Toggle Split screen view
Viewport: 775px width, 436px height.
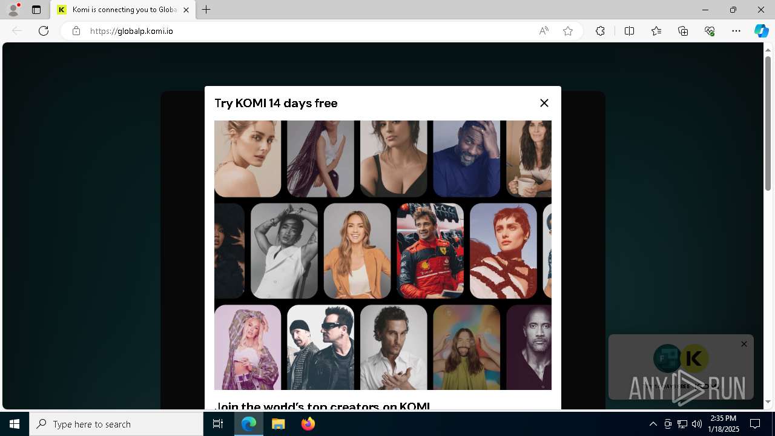click(629, 31)
